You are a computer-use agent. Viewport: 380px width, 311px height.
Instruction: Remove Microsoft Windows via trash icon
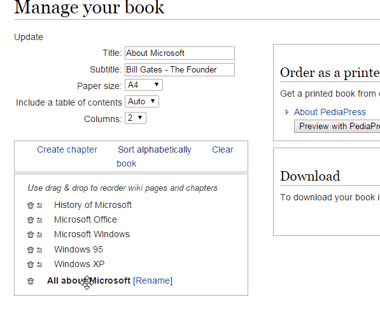[x=31, y=235]
